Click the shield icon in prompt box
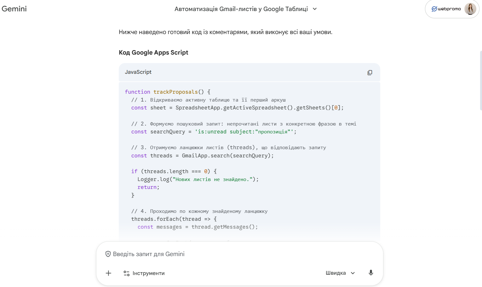Viewport: 482px width, 287px height. [108, 254]
